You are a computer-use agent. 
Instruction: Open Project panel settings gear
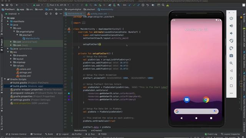click(57, 14)
